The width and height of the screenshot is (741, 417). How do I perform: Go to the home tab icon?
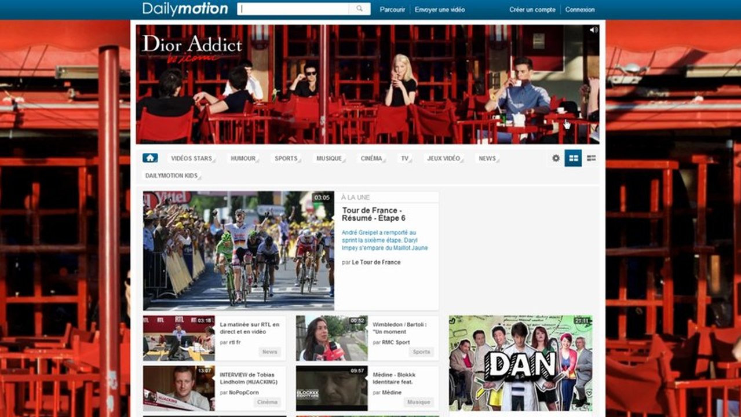coord(150,158)
